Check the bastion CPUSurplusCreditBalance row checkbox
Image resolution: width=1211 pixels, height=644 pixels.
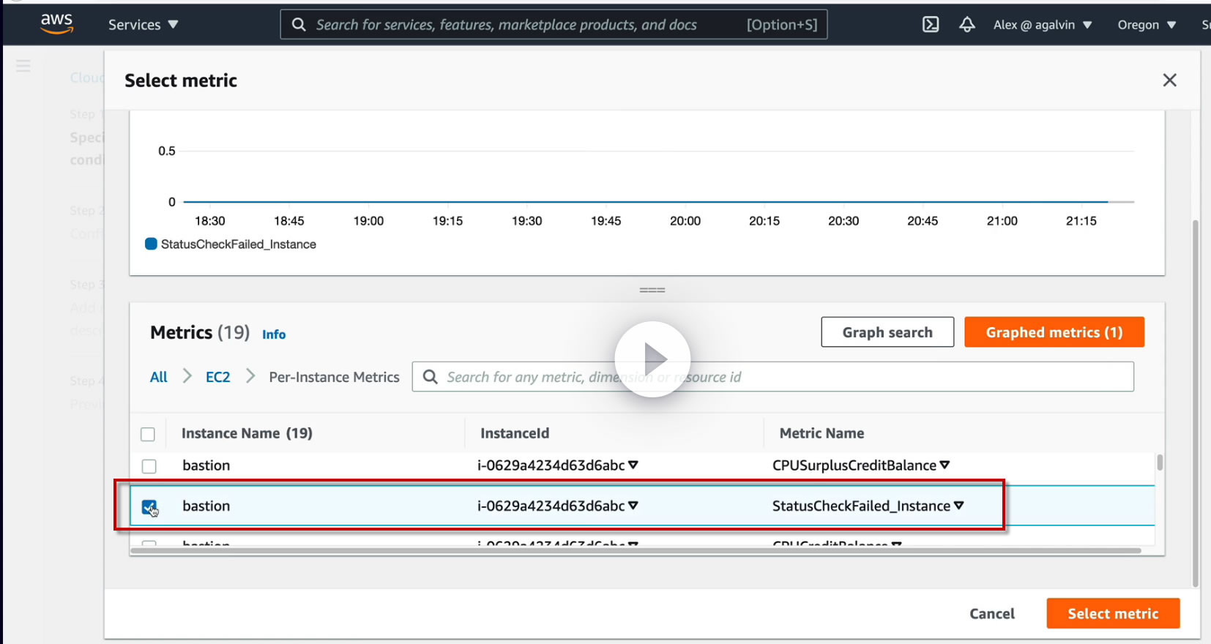[x=149, y=466]
